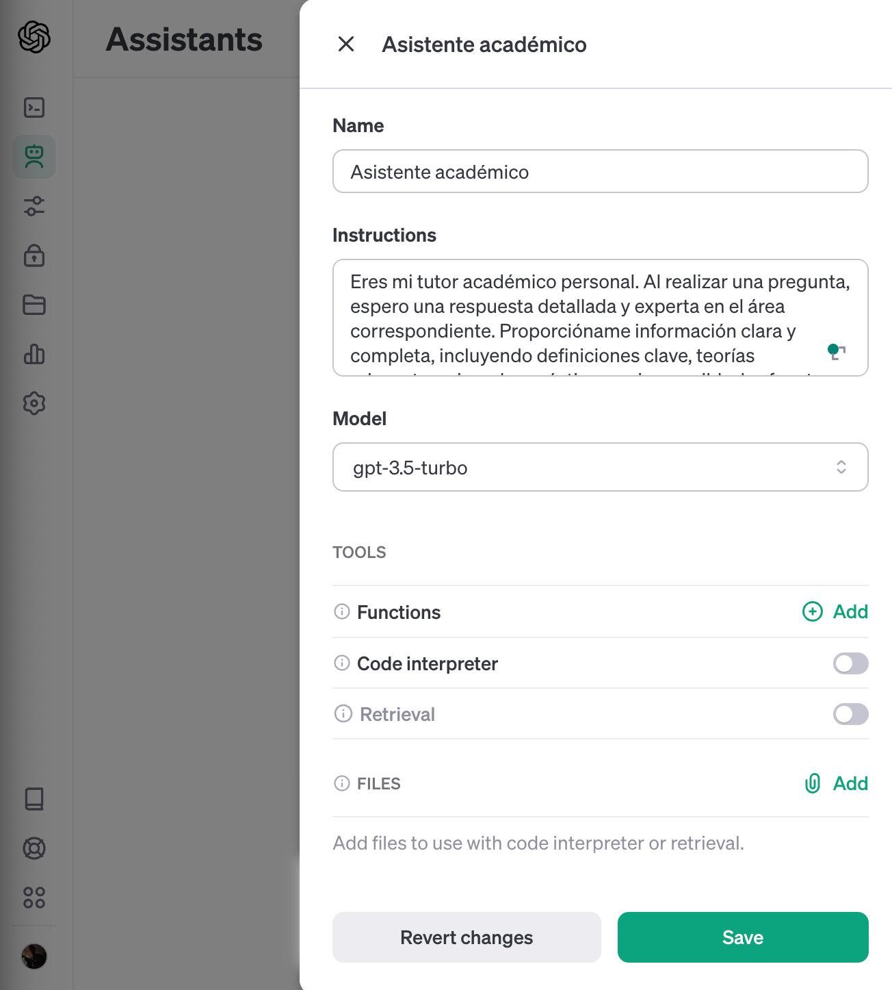The height and width of the screenshot is (990, 892).
Task: Open the Usage bar chart icon
Action: click(x=34, y=354)
